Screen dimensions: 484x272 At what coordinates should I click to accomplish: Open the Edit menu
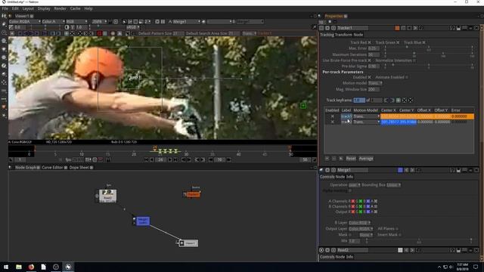pos(15,8)
